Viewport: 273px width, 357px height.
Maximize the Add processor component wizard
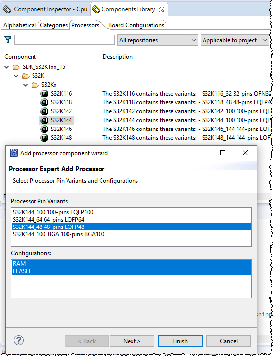point(223,153)
